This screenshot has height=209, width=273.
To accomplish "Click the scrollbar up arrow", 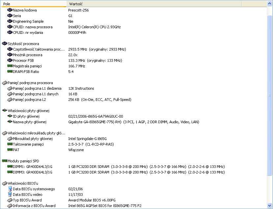I will (x=270, y=4).
